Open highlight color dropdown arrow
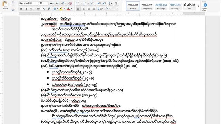221x124 pixels. (x=65, y=9)
